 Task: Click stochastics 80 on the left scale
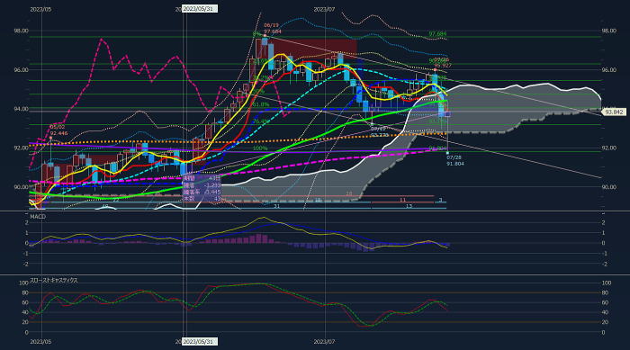pyautogui.click(x=25, y=293)
